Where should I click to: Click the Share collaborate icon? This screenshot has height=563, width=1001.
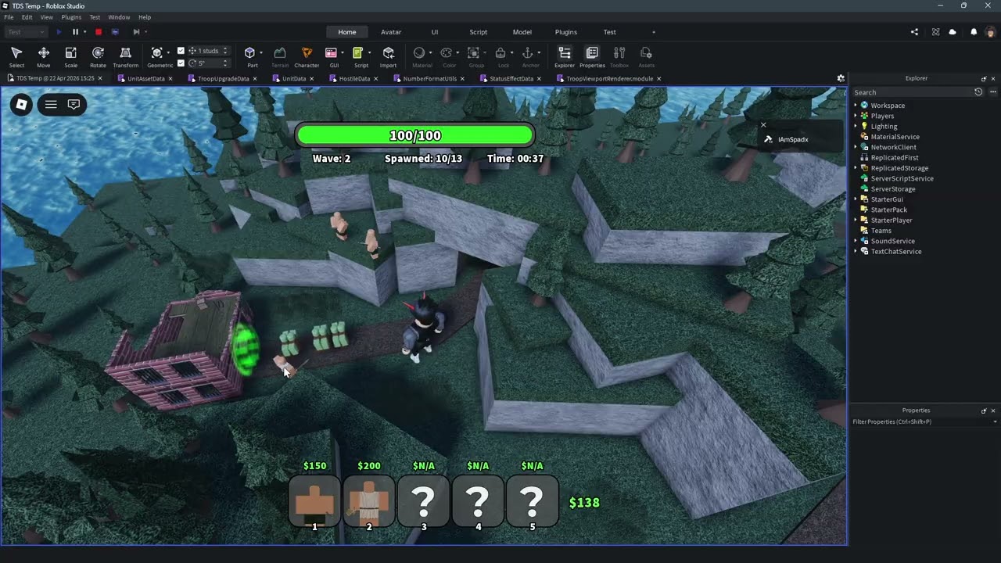[914, 32]
